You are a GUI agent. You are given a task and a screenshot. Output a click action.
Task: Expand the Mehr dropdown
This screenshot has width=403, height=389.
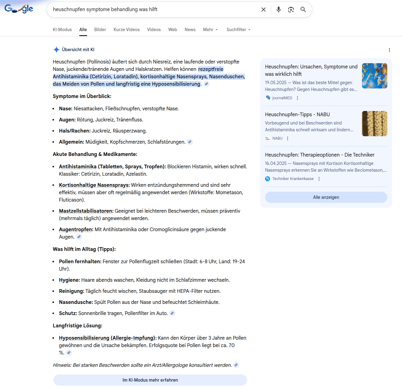click(x=210, y=30)
